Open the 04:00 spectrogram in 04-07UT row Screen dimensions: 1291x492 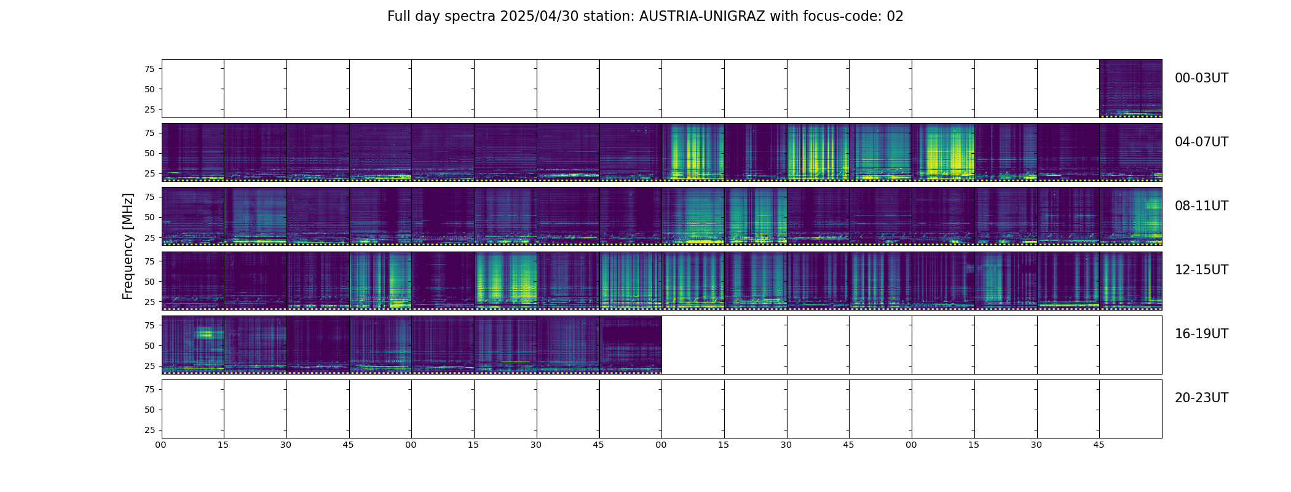193,153
